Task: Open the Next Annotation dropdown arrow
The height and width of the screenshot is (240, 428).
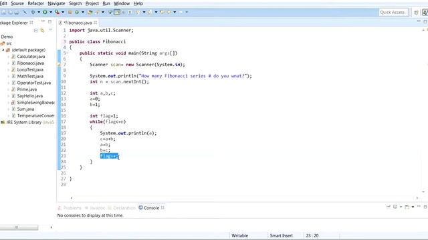Action: pos(144,12)
